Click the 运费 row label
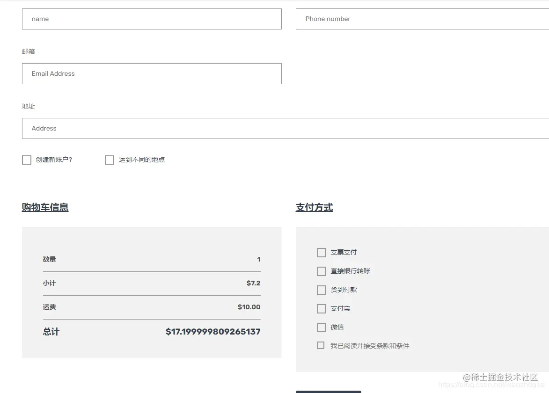549x393 pixels. tap(49, 307)
